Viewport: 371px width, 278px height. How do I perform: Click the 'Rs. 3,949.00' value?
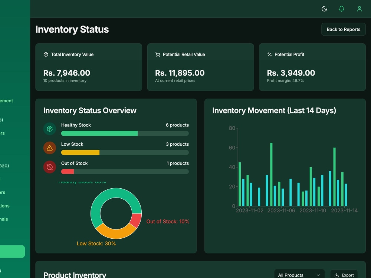pyautogui.click(x=291, y=73)
